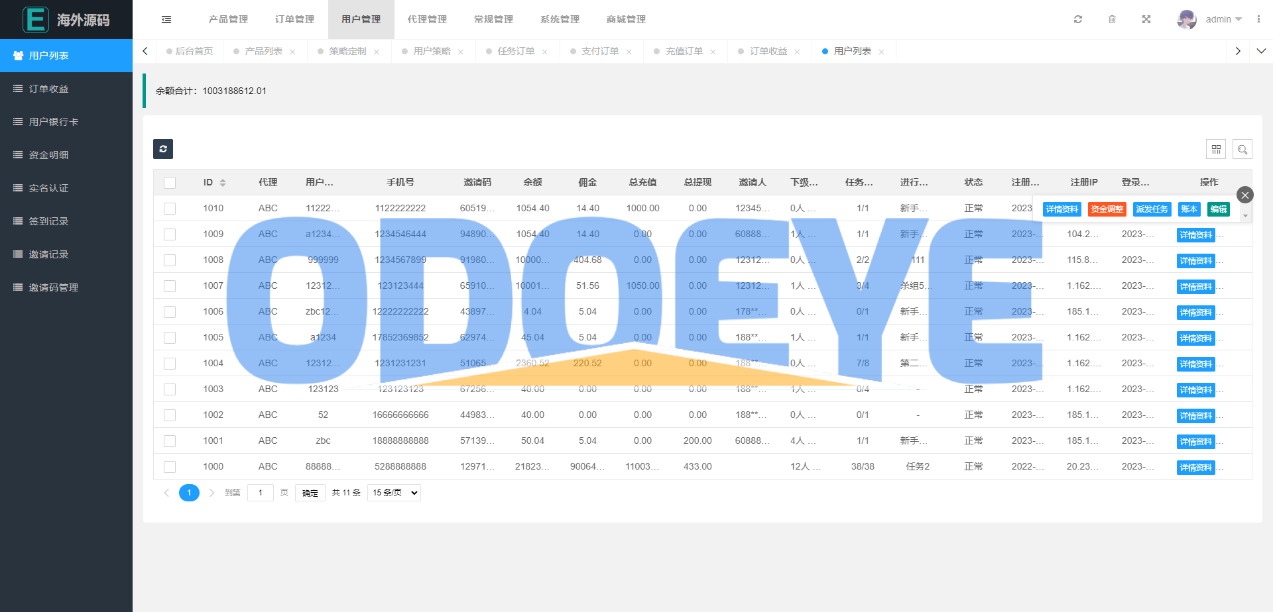Open 用户银行卡 in the sidebar
Screen dimensions: 1273x612
tap(66, 122)
